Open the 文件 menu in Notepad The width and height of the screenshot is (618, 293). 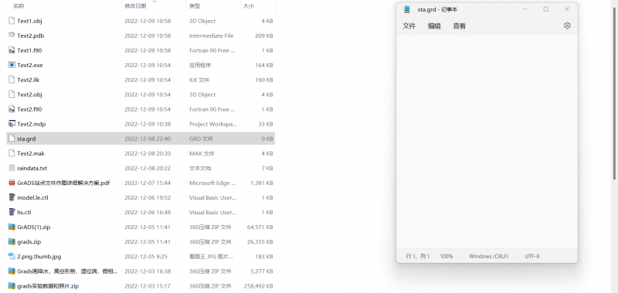409,26
